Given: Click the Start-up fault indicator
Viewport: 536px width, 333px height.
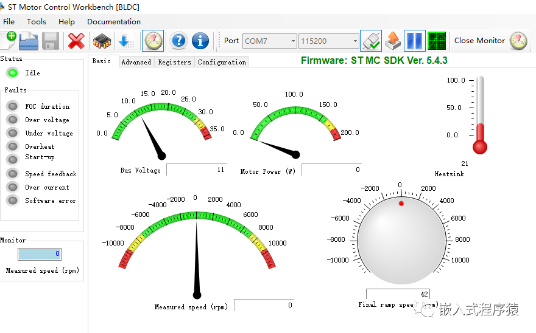Looking at the screenshot, I should tap(13, 159).
